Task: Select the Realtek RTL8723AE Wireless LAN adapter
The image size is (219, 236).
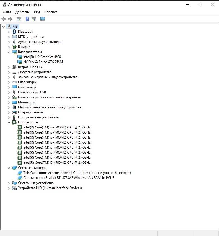Action: point(68,178)
